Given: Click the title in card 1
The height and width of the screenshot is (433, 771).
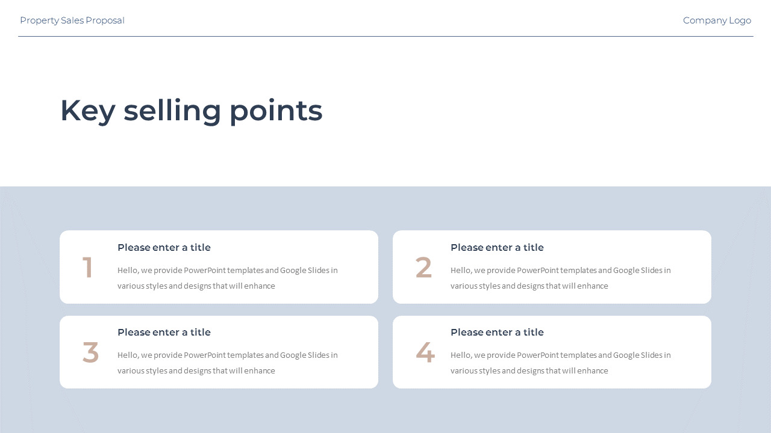Looking at the screenshot, I should point(164,247).
